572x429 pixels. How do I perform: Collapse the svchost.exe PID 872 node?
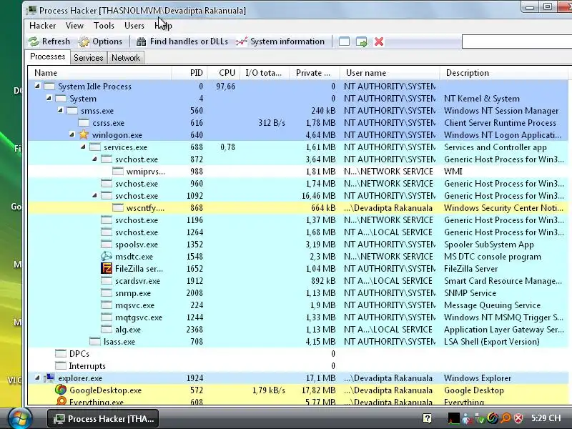(x=94, y=159)
